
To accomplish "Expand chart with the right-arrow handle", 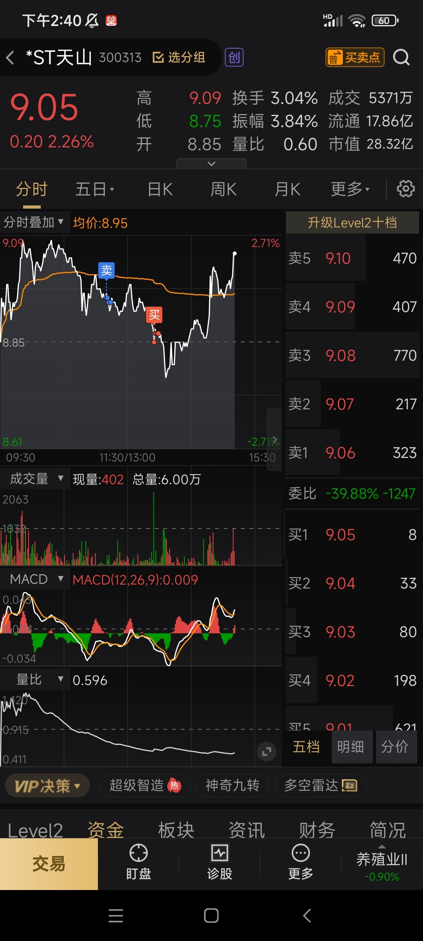I will click(x=275, y=439).
